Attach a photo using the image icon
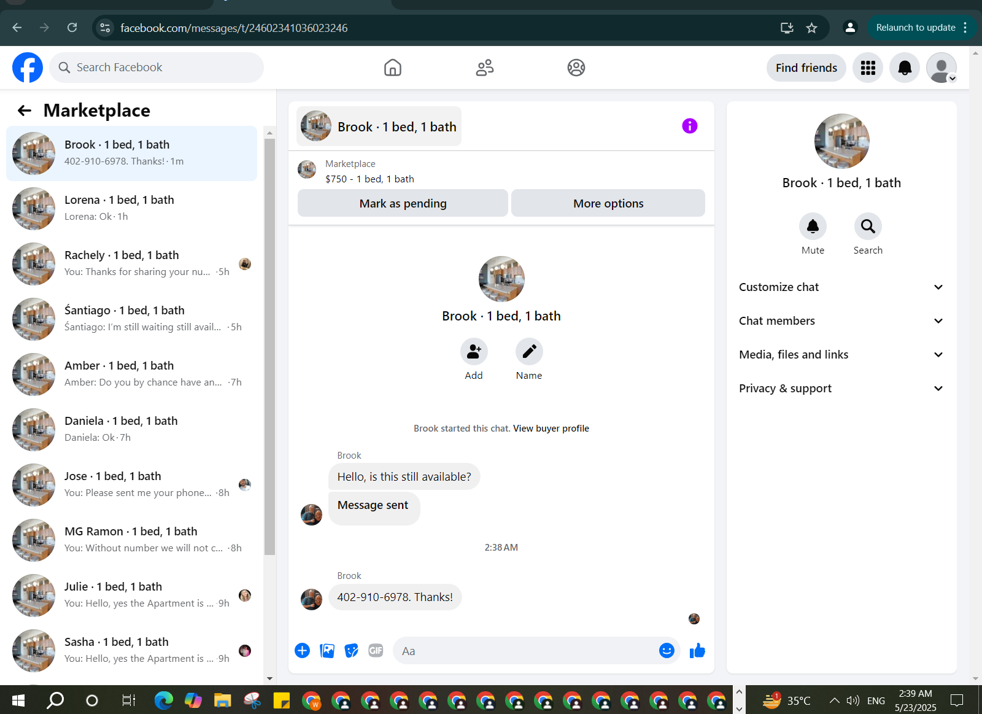 (x=327, y=651)
